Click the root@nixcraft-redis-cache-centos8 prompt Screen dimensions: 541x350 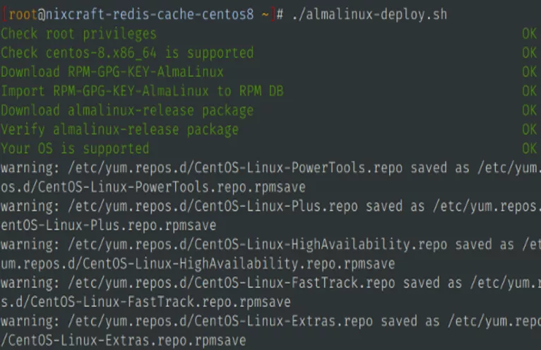pyautogui.click(x=134, y=14)
